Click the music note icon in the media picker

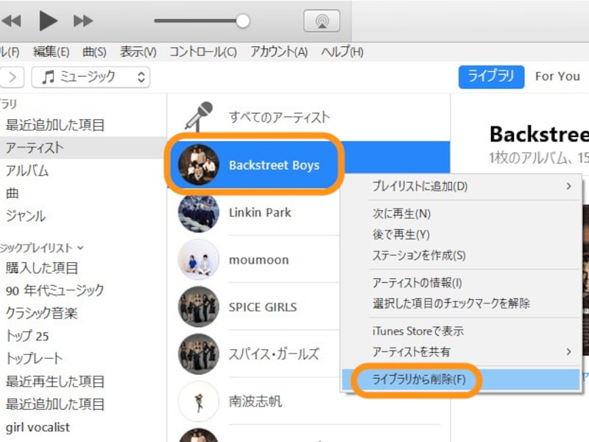click(x=49, y=77)
